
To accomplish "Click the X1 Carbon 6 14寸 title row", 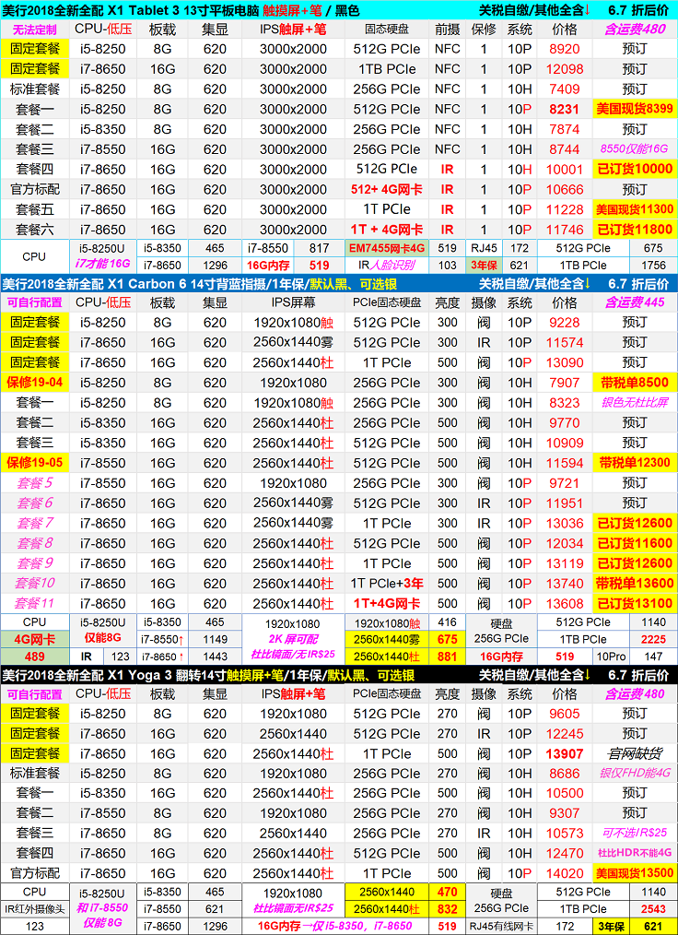I will (x=339, y=284).
